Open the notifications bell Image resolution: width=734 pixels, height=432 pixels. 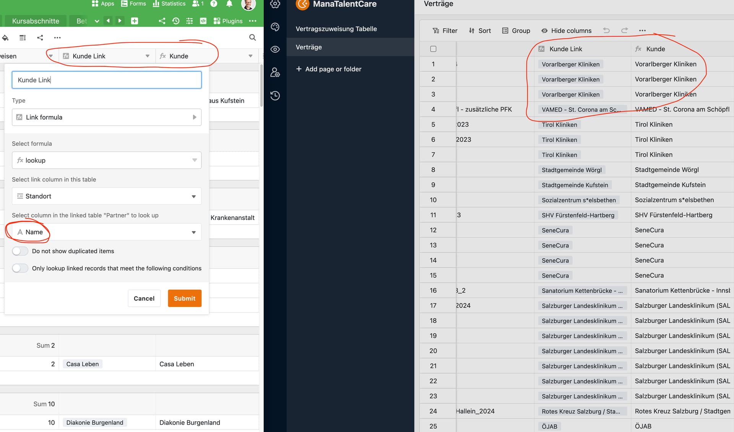pyautogui.click(x=229, y=4)
